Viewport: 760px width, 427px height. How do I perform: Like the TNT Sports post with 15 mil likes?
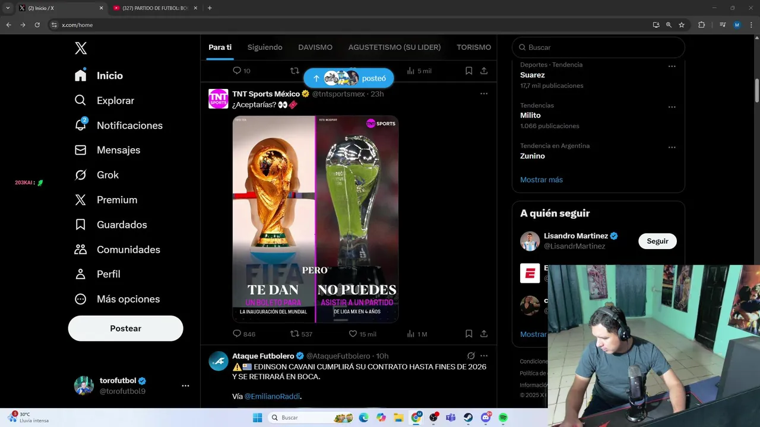tap(362, 334)
